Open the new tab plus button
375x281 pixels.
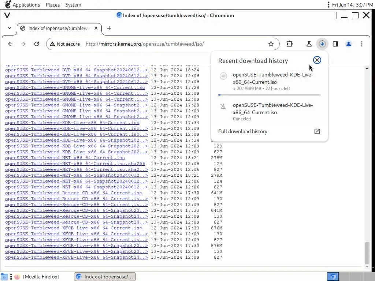109,28
